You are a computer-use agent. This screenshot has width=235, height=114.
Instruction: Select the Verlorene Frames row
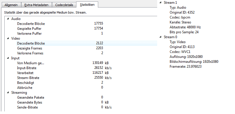click(x=87, y=53)
